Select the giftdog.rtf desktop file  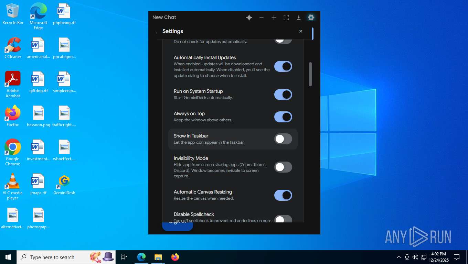pos(38,82)
